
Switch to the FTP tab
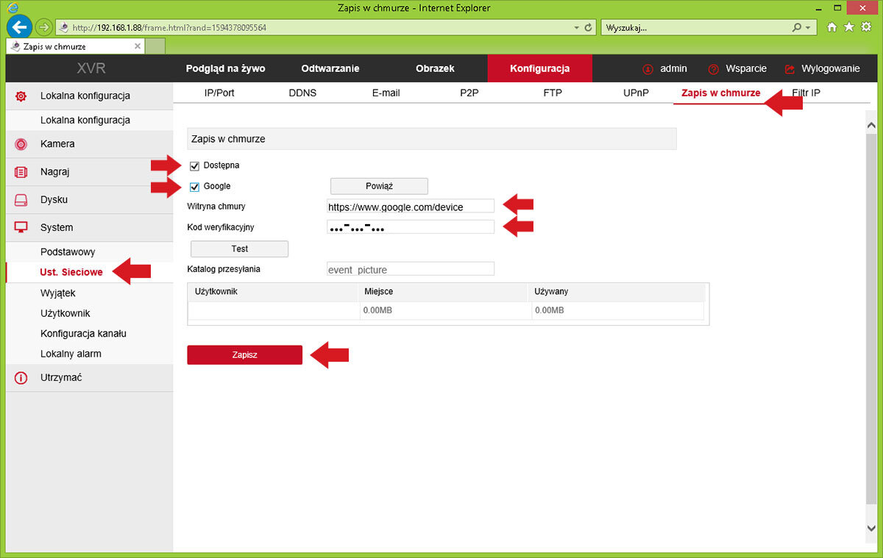(553, 93)
